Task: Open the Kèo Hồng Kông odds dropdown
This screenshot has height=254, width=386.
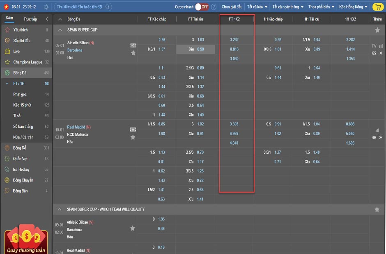Action: pyautogui.click(x=353, y=7)
